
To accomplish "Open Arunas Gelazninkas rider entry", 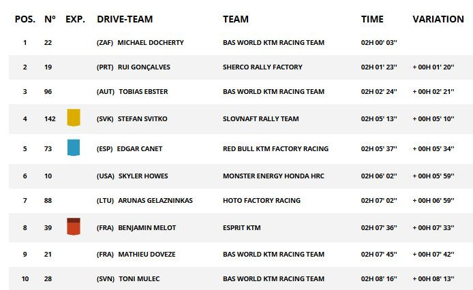I will [x=155, y=200].
